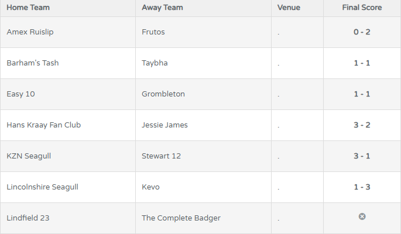Click the cancelled match icon for Lindfield 23
The image size is (401, 234).
point(362,216)
